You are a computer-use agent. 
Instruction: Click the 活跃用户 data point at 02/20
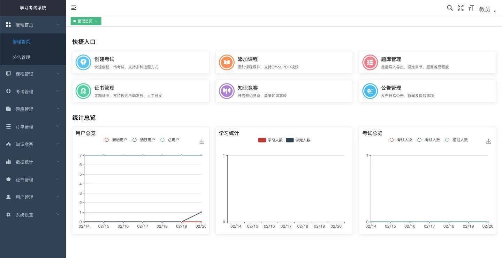[x=201, y=212]
